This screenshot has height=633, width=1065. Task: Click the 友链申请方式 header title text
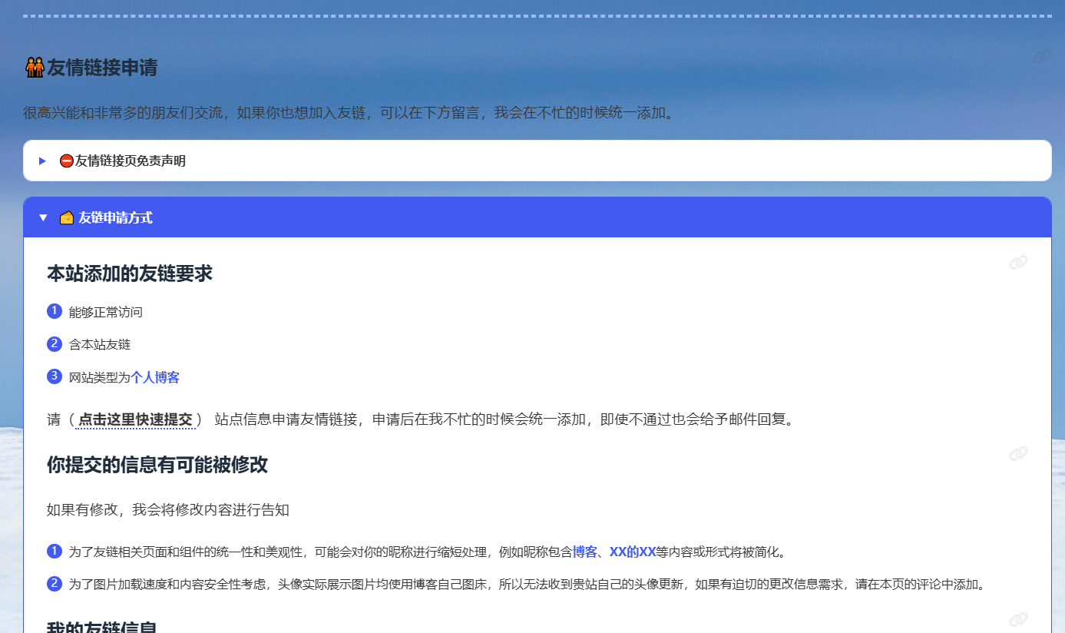click(115, 218)
